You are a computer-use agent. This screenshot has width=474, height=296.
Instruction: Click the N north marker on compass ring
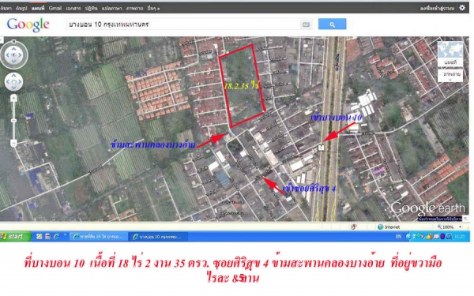point(13,41)
